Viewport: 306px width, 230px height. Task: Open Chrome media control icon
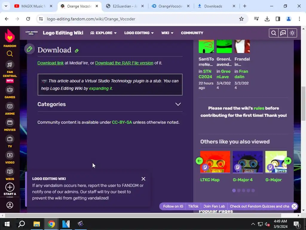click(x=256, y=19)
